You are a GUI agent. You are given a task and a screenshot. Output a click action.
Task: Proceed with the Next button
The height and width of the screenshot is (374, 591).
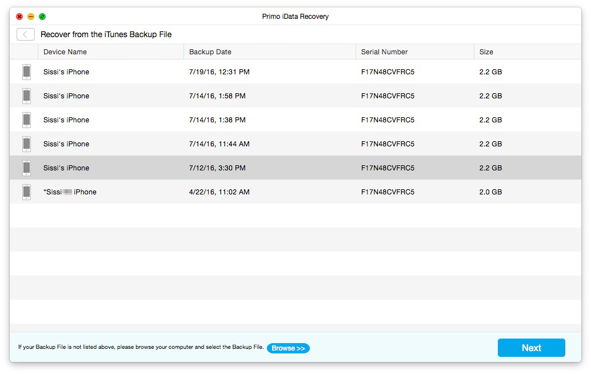click(x=531, y=348)
